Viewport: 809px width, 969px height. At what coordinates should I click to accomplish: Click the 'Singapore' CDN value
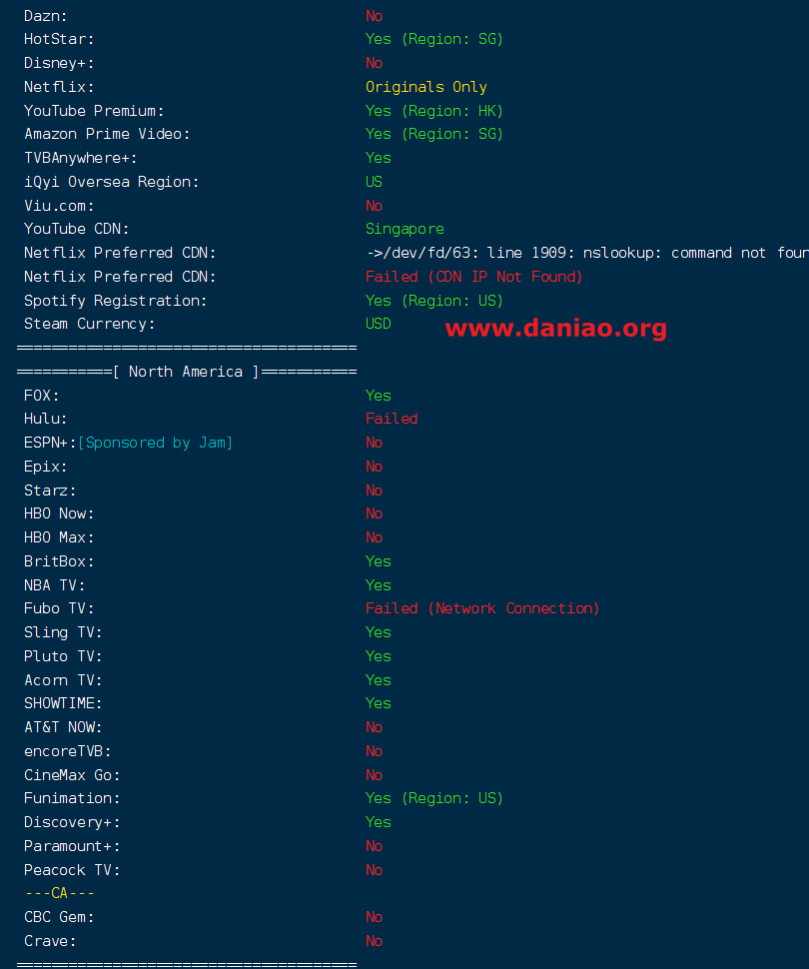pos(404,230)
